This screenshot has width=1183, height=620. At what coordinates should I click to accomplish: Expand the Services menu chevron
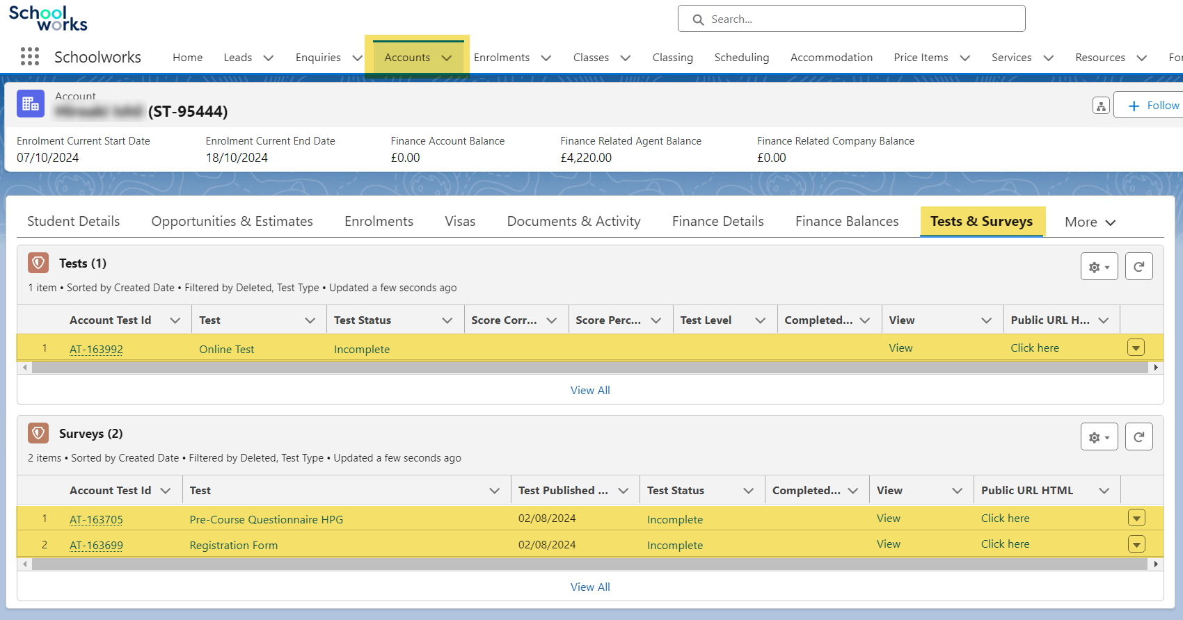1049,58
